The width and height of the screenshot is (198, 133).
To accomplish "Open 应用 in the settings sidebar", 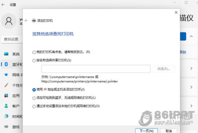I will coord(16,96).
